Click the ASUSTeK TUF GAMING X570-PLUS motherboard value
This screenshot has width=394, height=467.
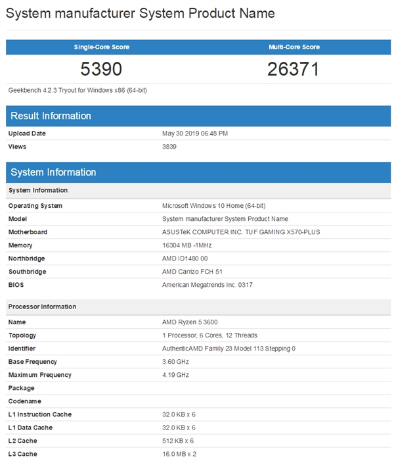point(241,232)
